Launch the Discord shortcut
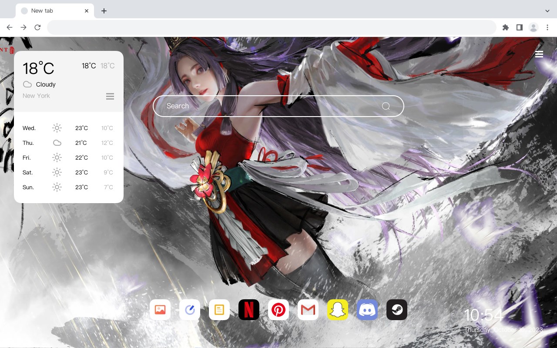This screenshot has width=557, height=348. click(x=367, y=310)
